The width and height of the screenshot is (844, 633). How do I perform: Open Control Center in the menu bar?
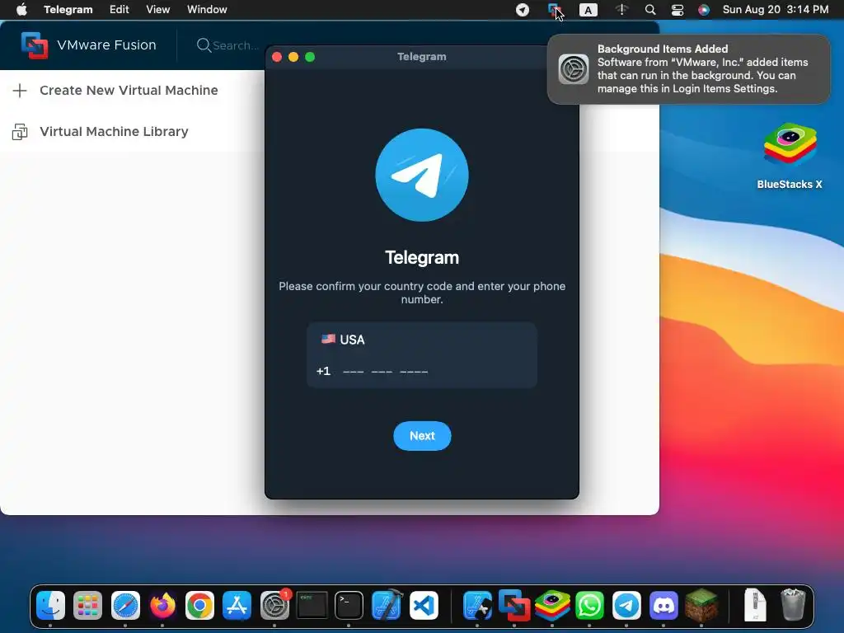point(678,10)
